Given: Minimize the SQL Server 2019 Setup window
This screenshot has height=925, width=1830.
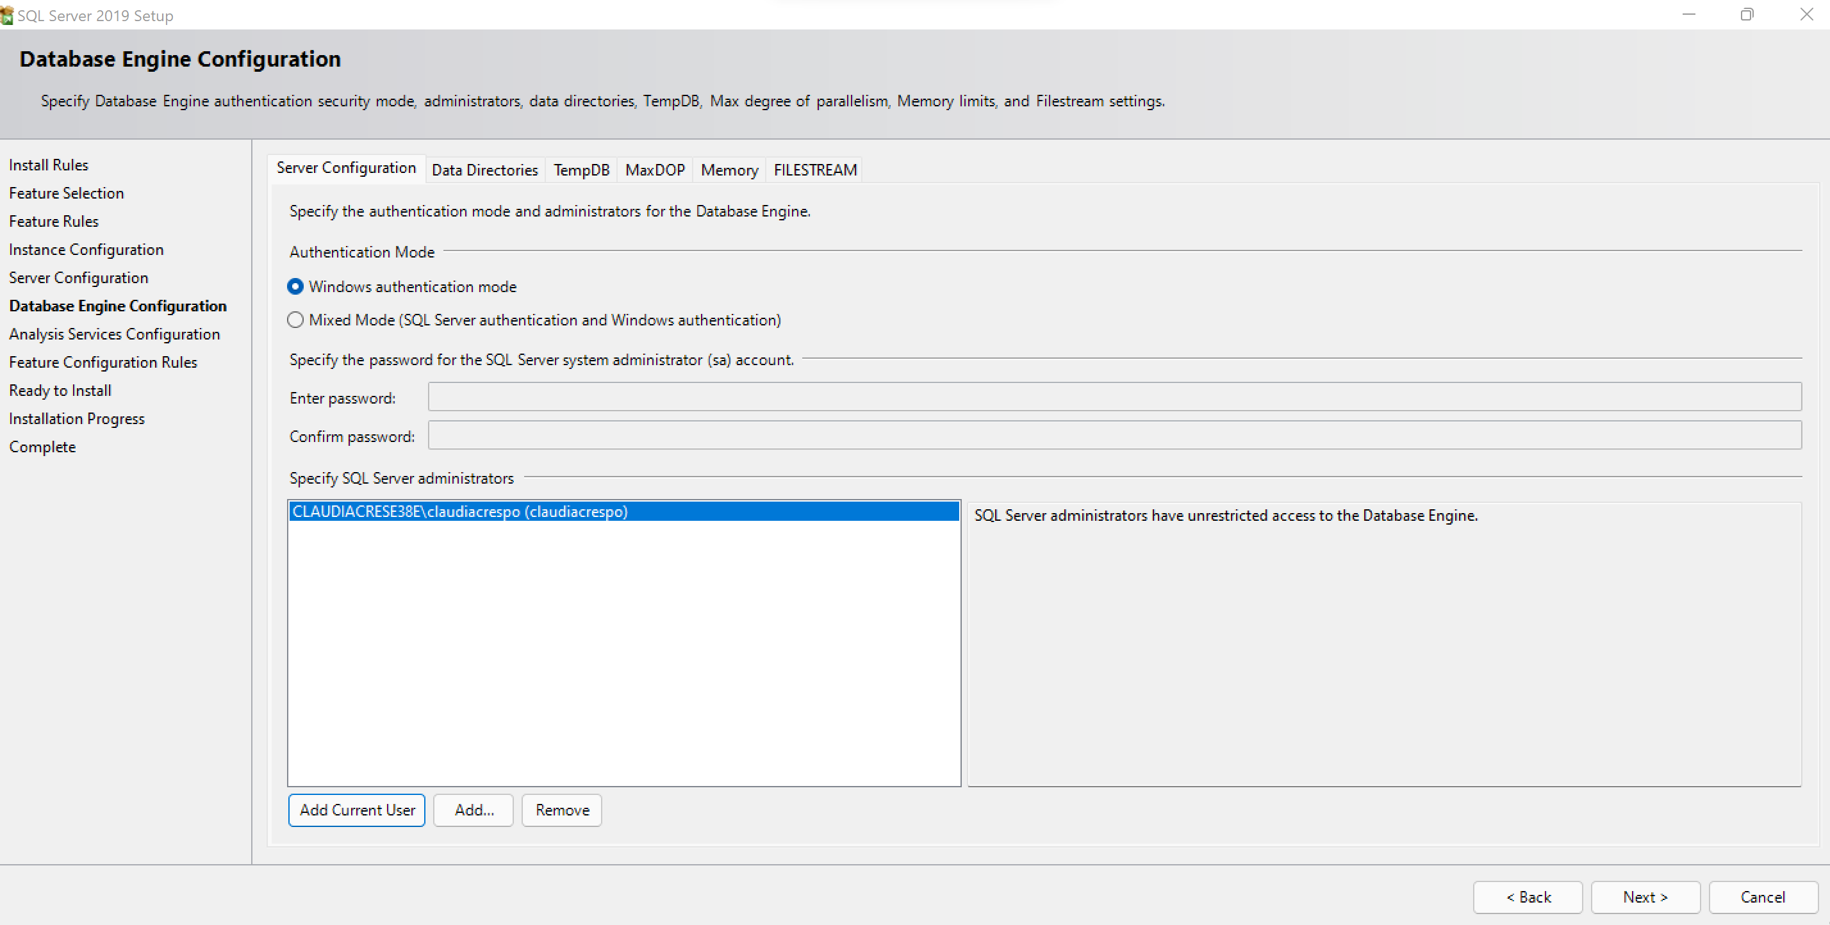Looking at the screenshot, I should coord(1688,15).
